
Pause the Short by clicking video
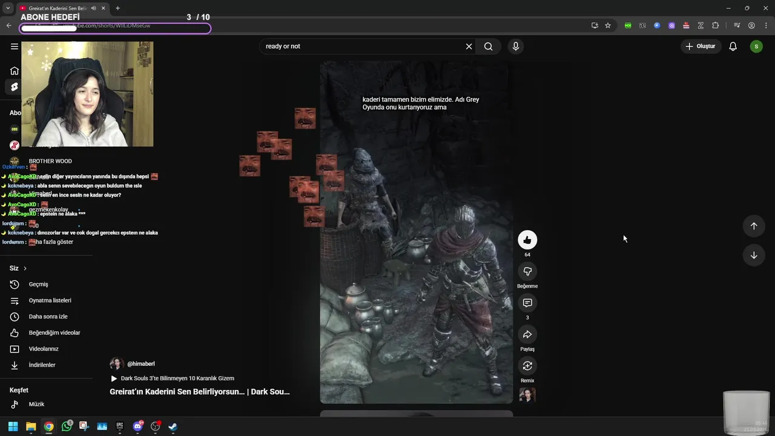coord(416,232)
